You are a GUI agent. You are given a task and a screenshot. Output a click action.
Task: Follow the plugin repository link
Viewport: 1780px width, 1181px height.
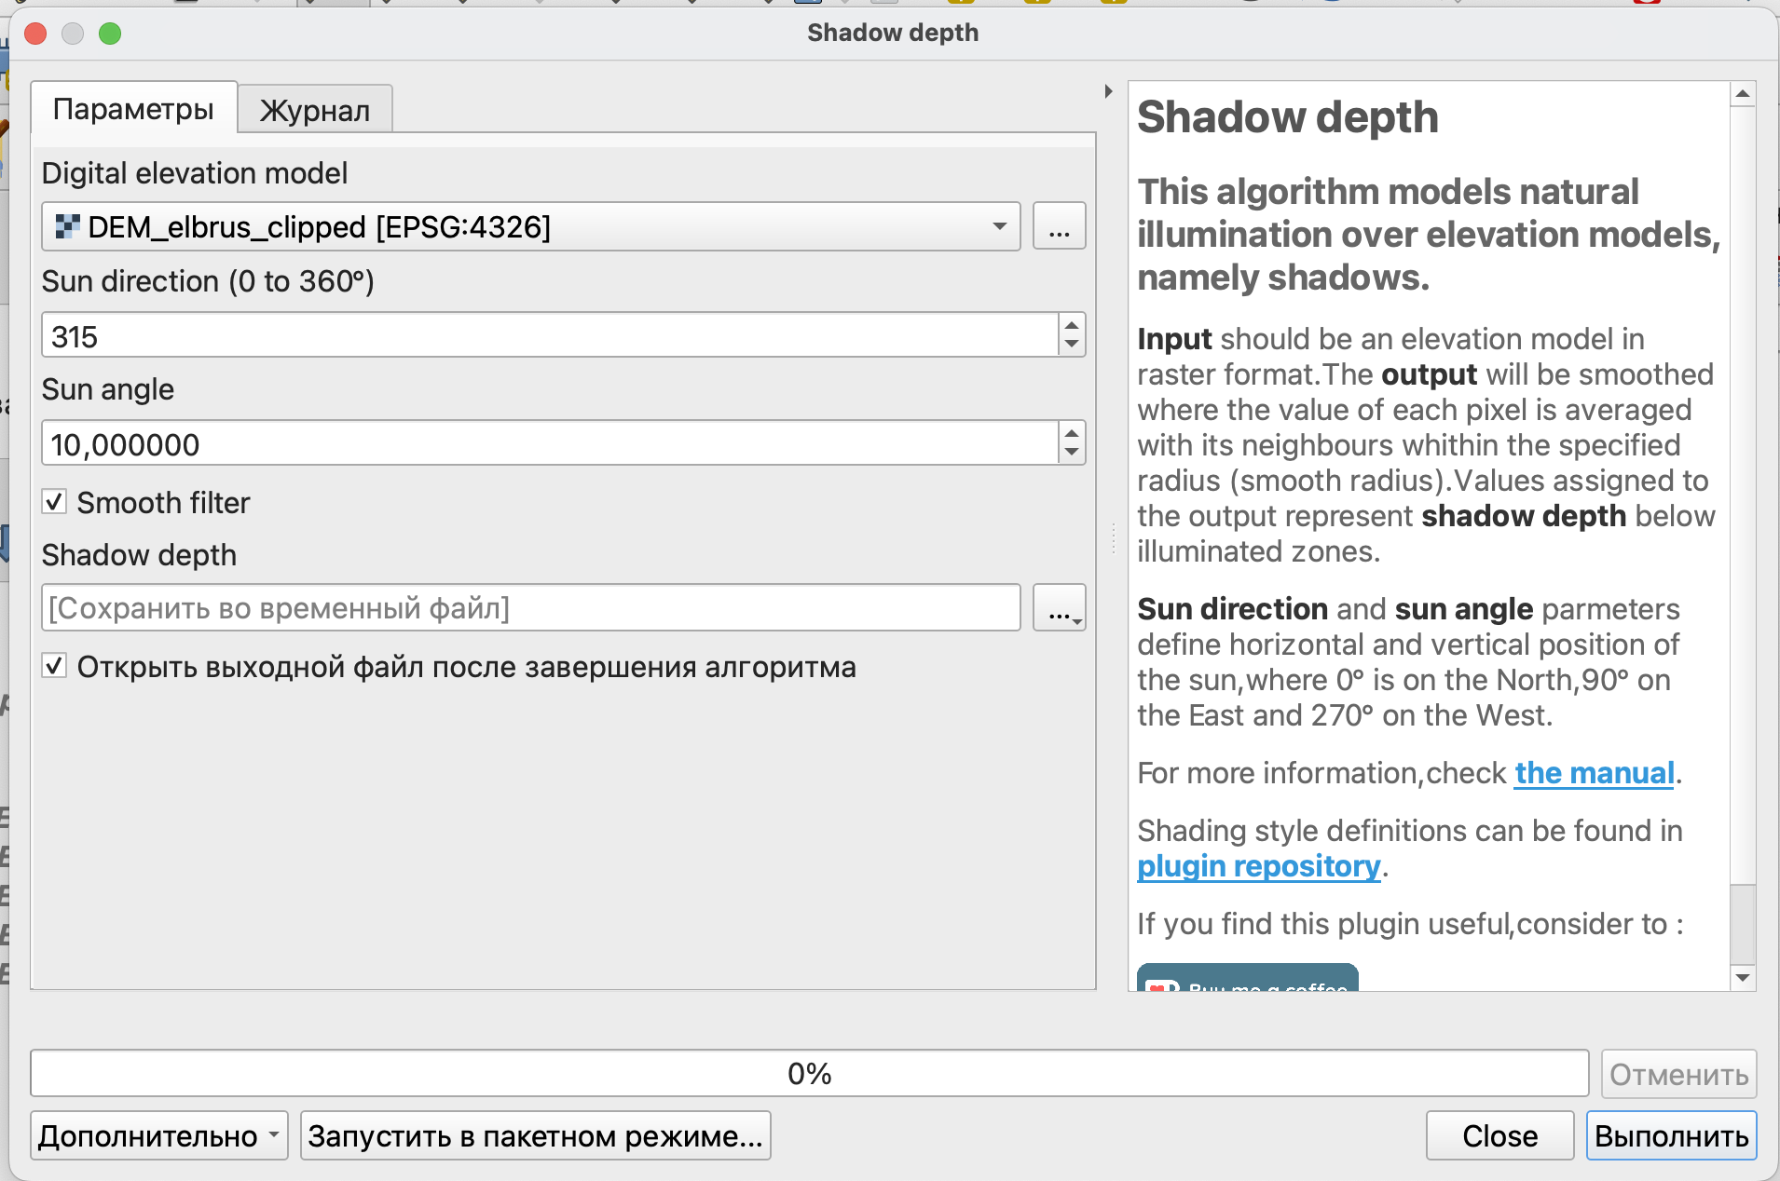tap(1258, 866)
